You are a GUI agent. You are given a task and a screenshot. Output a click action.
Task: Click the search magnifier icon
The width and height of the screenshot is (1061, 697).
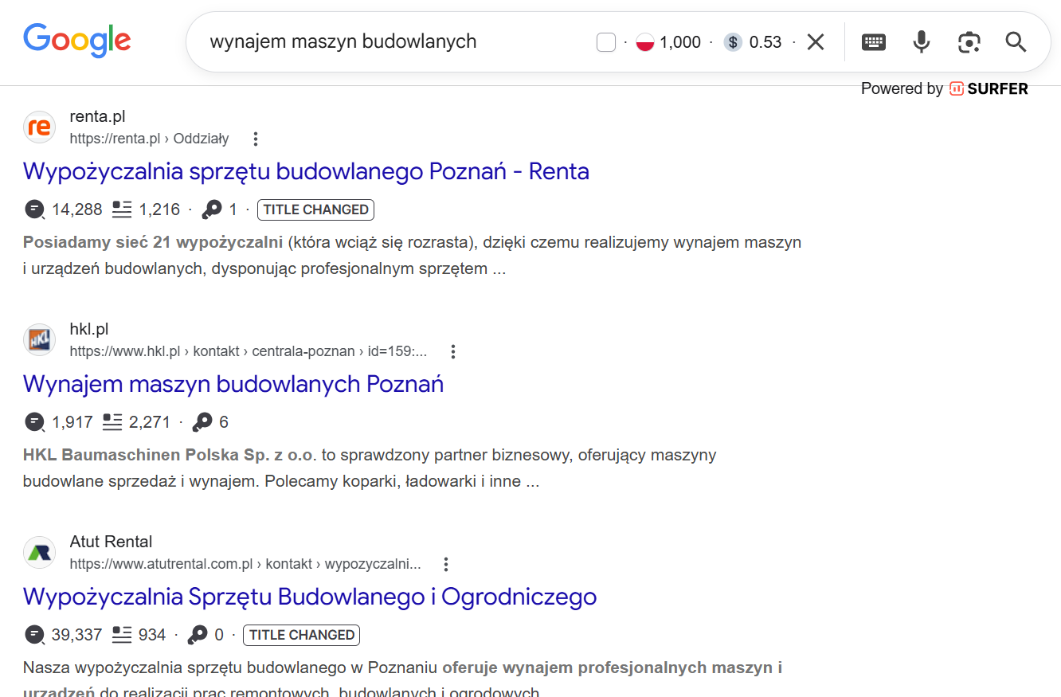[x=1016, y=41]
